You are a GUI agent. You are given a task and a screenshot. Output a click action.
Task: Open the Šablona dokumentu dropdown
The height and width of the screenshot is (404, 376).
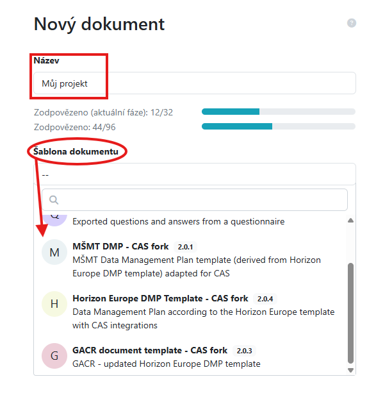click(x=195, y=174)
